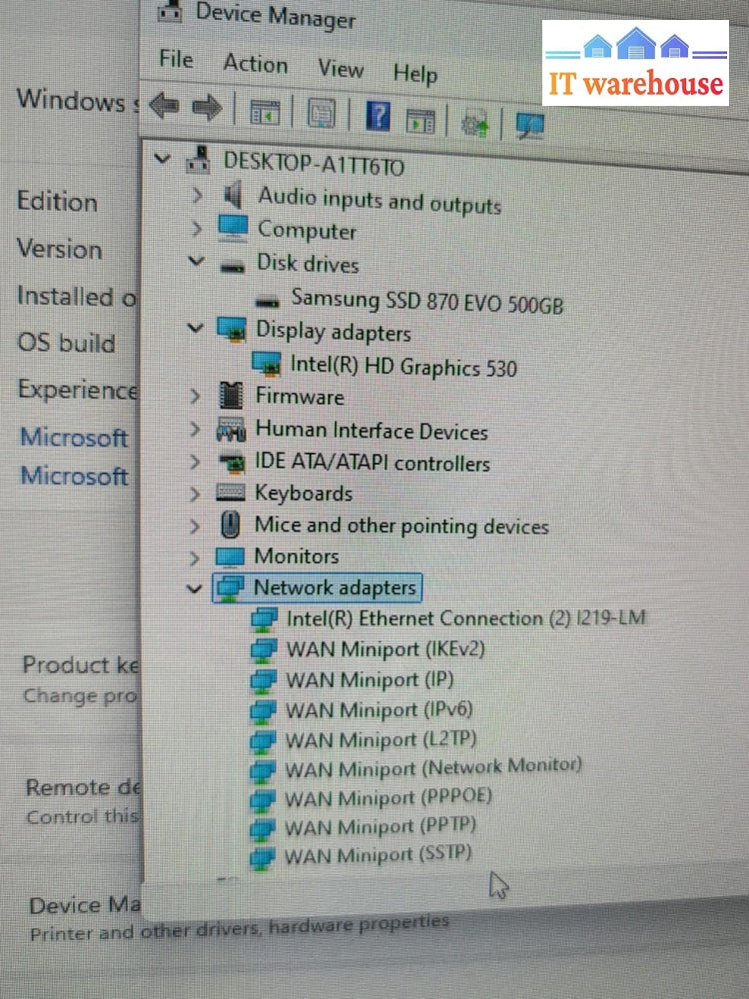749x999 pixels.
Task: Click the Computer category monitor icon
Action: pyautogui.click(x=233, y=228)
